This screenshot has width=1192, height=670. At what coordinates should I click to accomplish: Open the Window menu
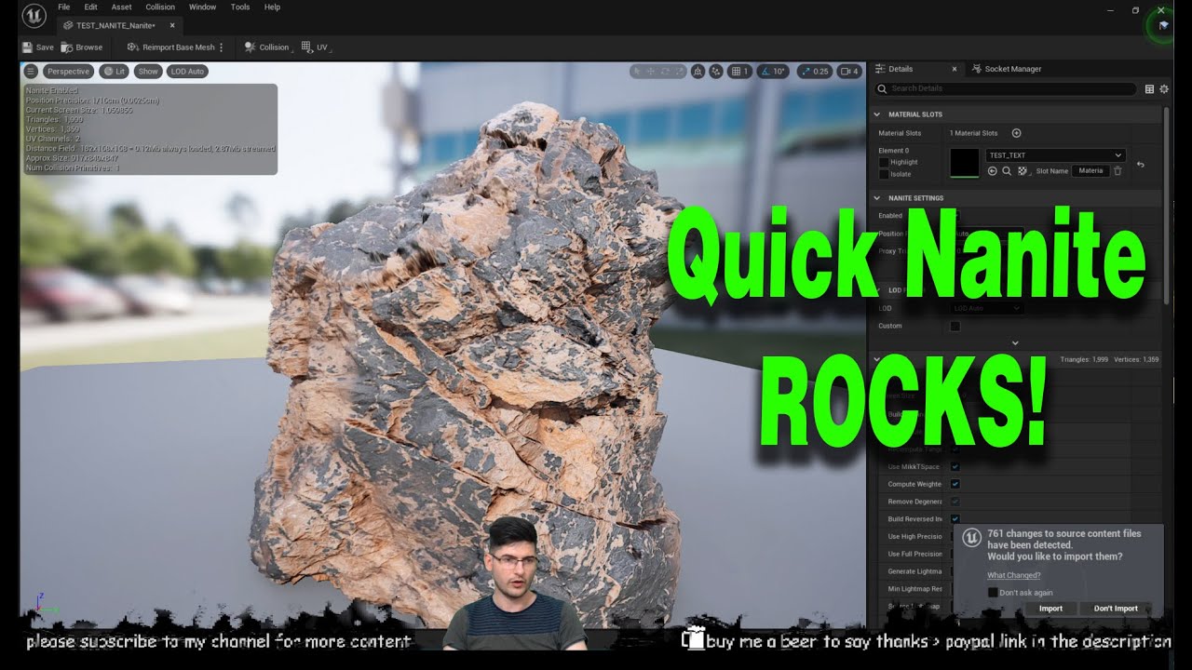click(x=202, y=7)
